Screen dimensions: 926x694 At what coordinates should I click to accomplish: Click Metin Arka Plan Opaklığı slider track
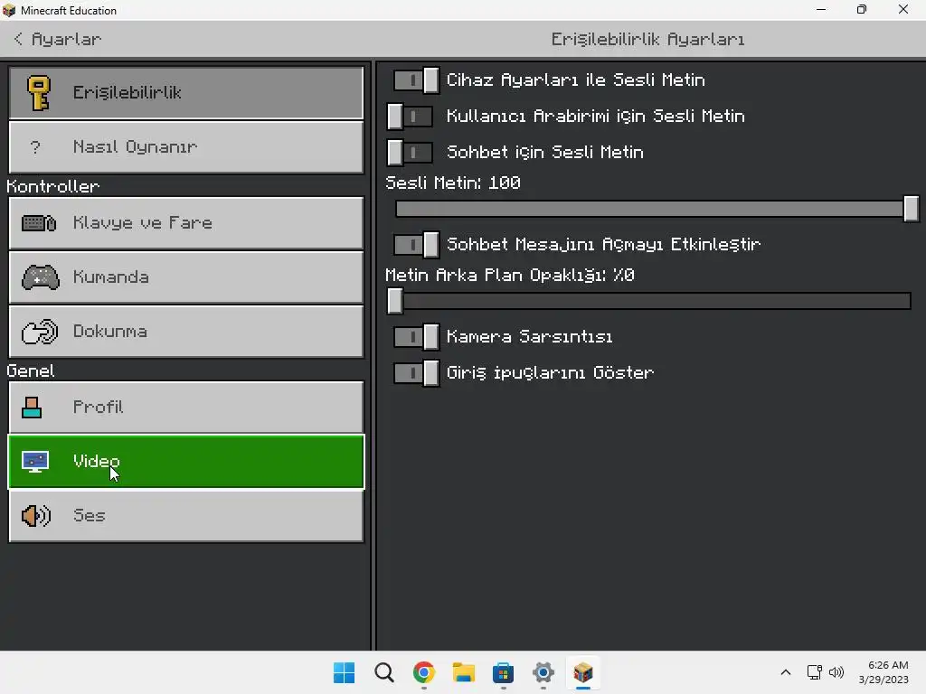[x=653, y=301]
